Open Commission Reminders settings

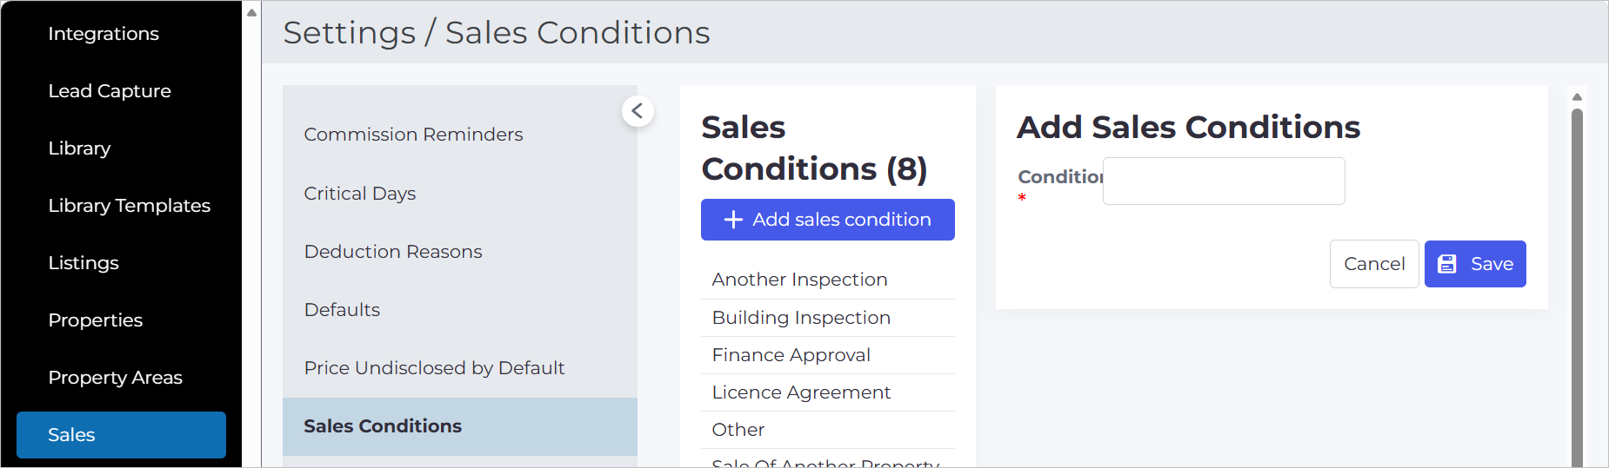(413, 135)
